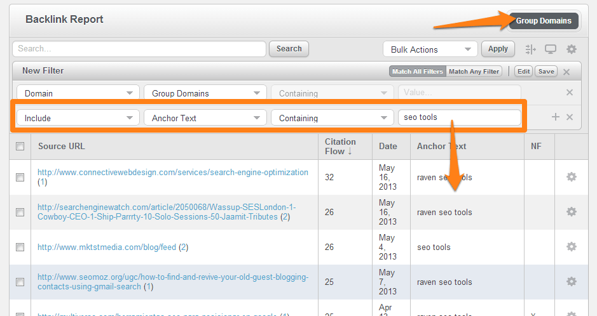The width and height of the screenshot is (597, 316).
Task: Open gear menu for mktstmedia.com row
Action: [x=571, y=247]
